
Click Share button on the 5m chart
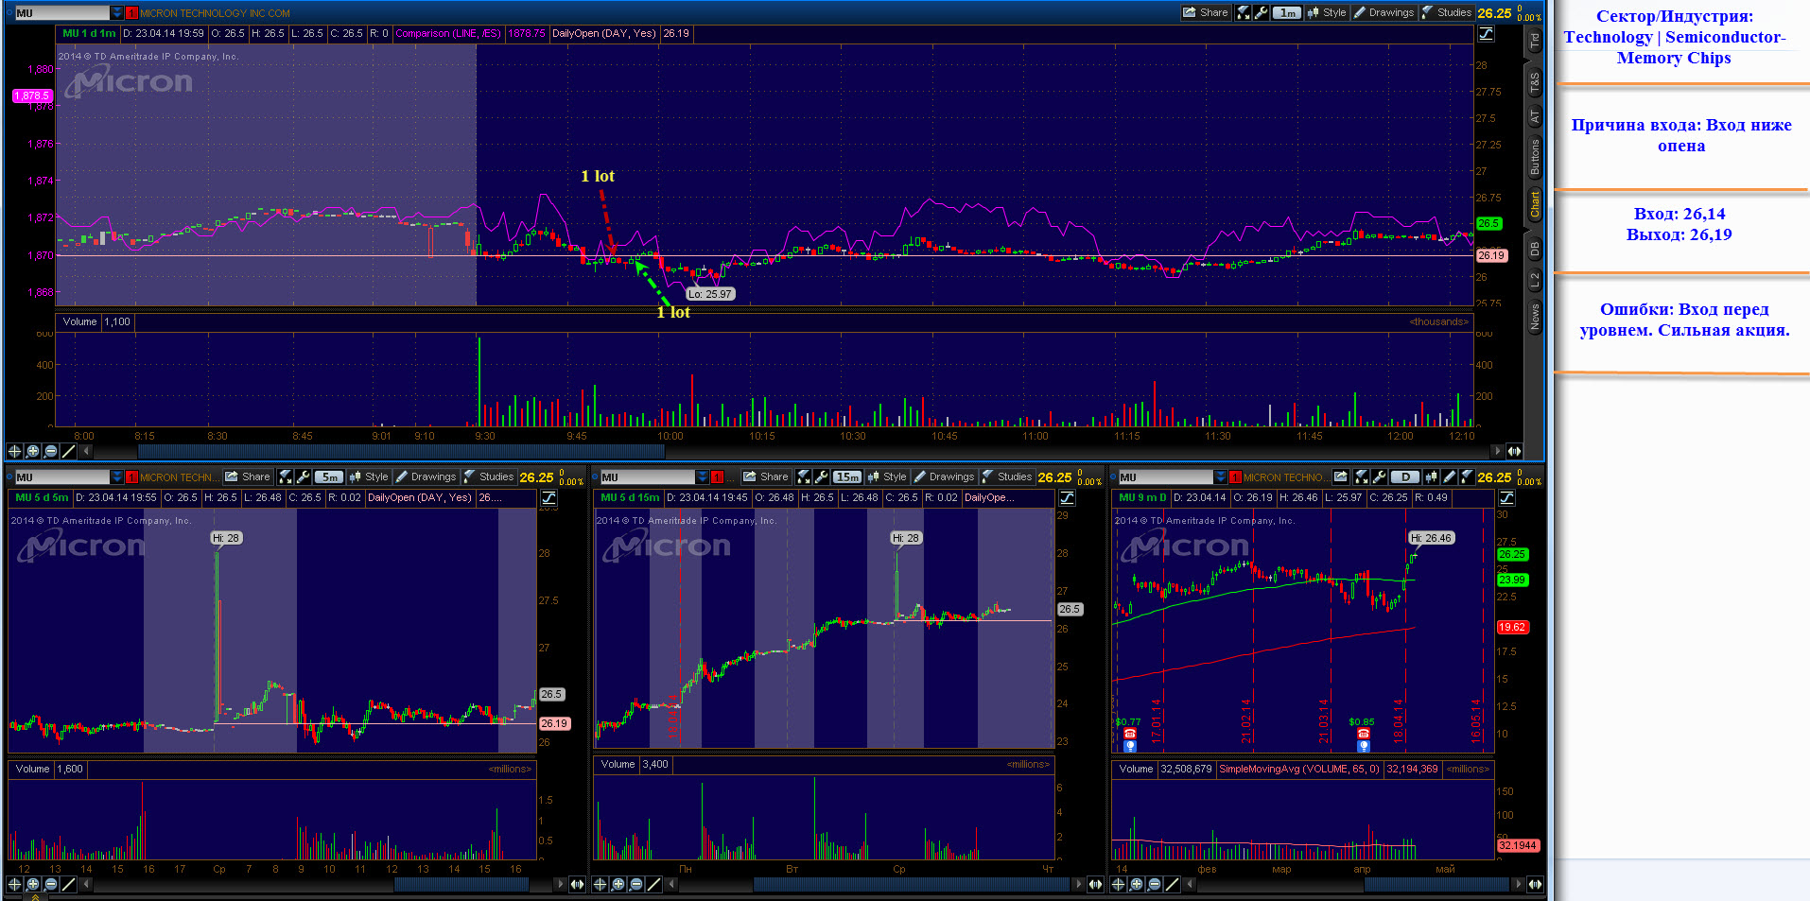tap(248, 476)
